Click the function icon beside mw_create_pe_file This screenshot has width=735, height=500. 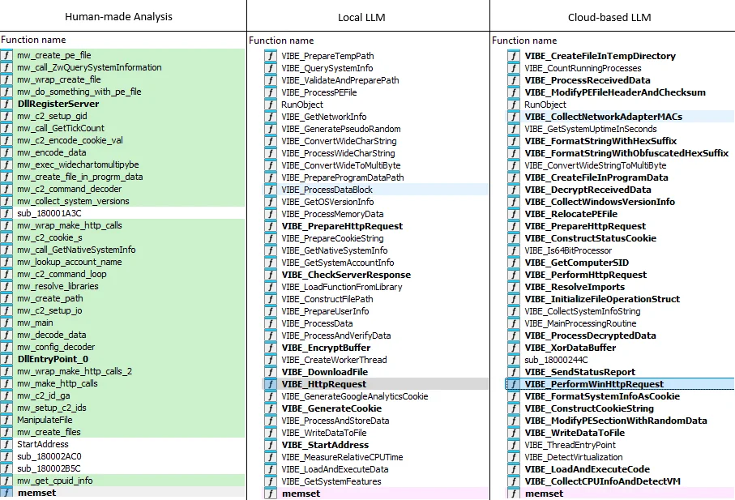6,55
